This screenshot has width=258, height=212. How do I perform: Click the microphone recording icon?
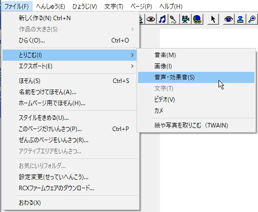click(x=174, y=19)
